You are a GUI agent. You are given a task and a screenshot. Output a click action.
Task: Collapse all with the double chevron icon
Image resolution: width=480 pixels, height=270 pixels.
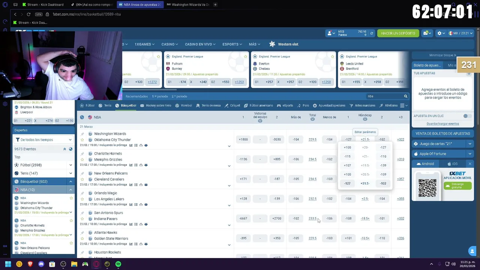64,149
